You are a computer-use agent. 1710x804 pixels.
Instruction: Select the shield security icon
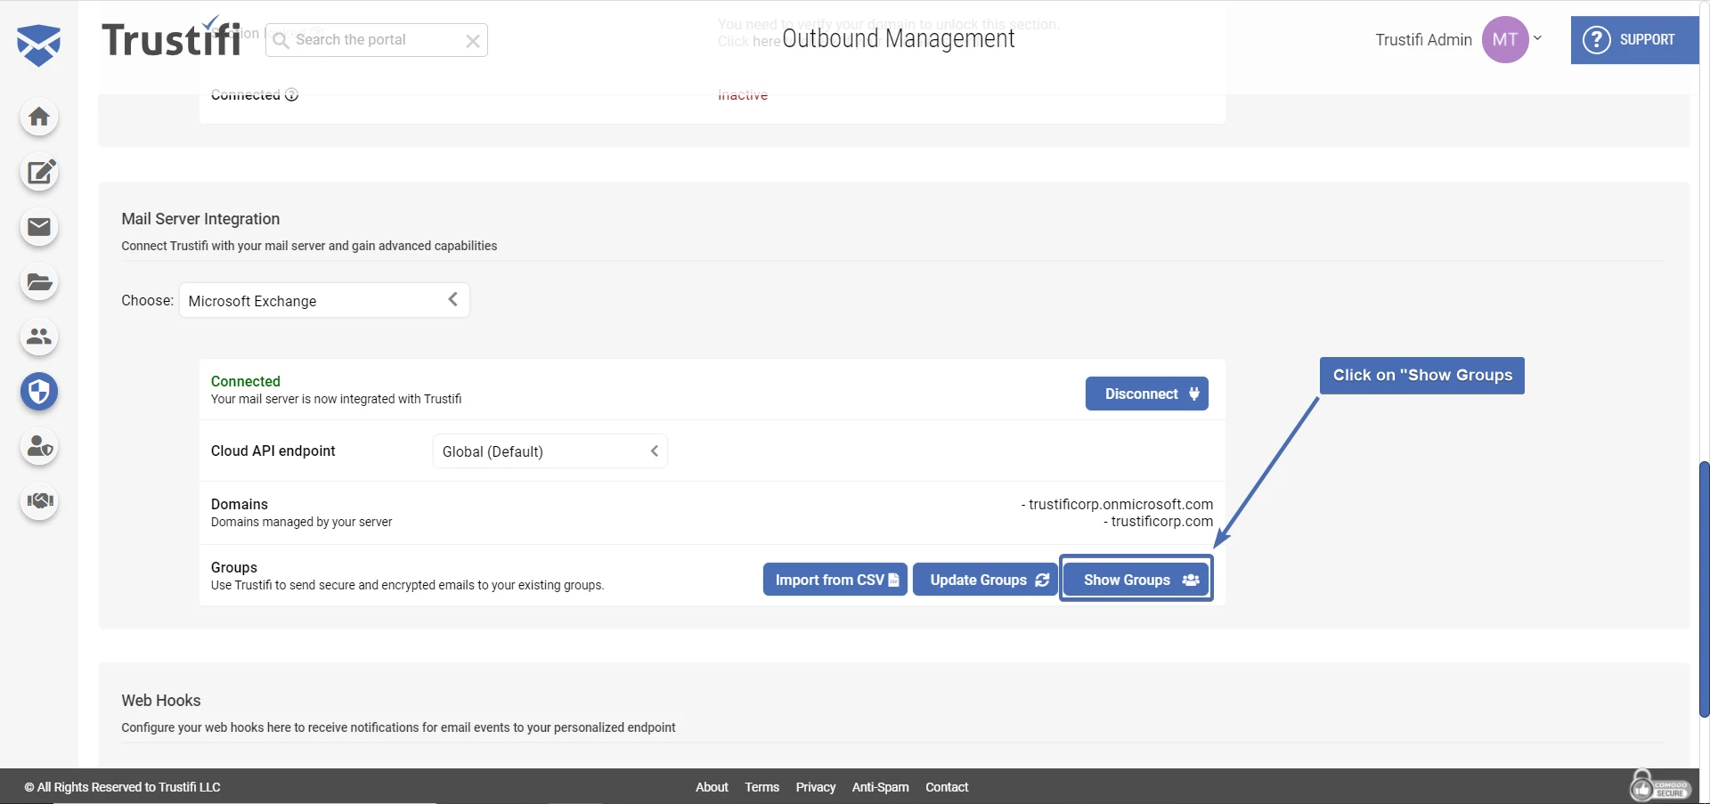39,392
